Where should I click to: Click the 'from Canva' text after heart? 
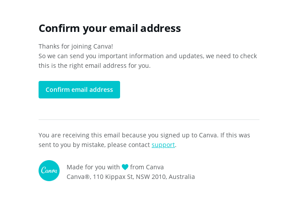[x=147, y=167]
